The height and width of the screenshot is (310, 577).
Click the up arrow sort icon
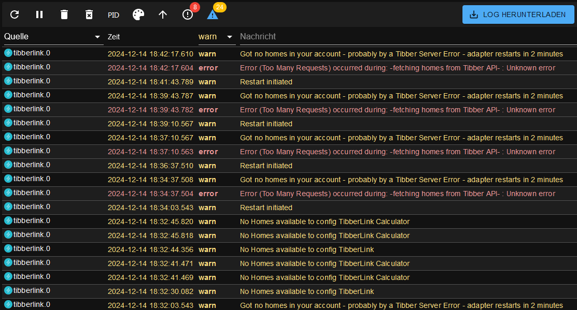[163, 14]
